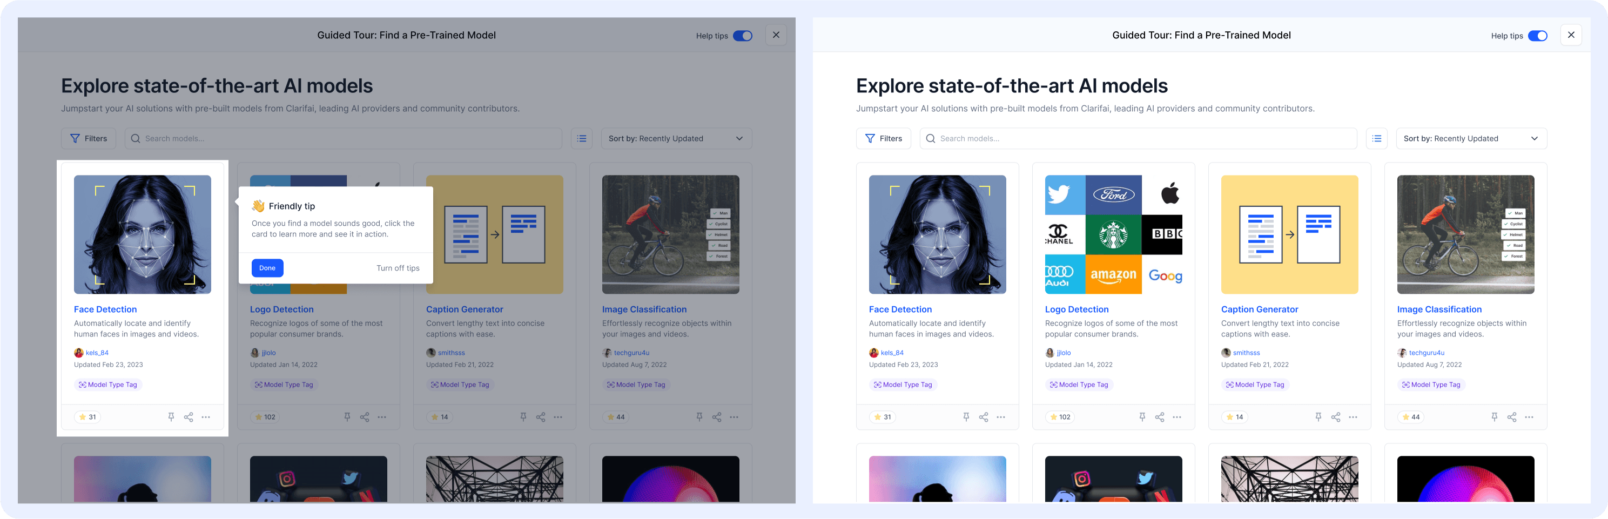Image resolution: width=1608 pixels, height=519 pixels.
Task: Click Face Detection thumbnail in left window
Action: tap(142, 234)
